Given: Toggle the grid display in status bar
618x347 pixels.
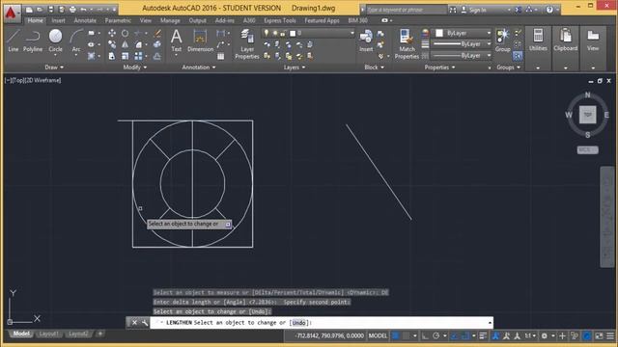Looking at the screenshot, I should click(396, 335).
